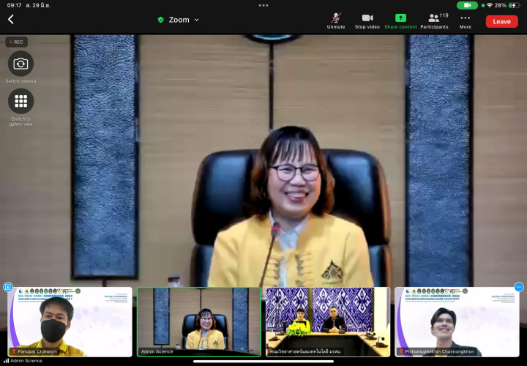Tap the 119 participant count
This screenshot has width=527, height=366.
444,15
